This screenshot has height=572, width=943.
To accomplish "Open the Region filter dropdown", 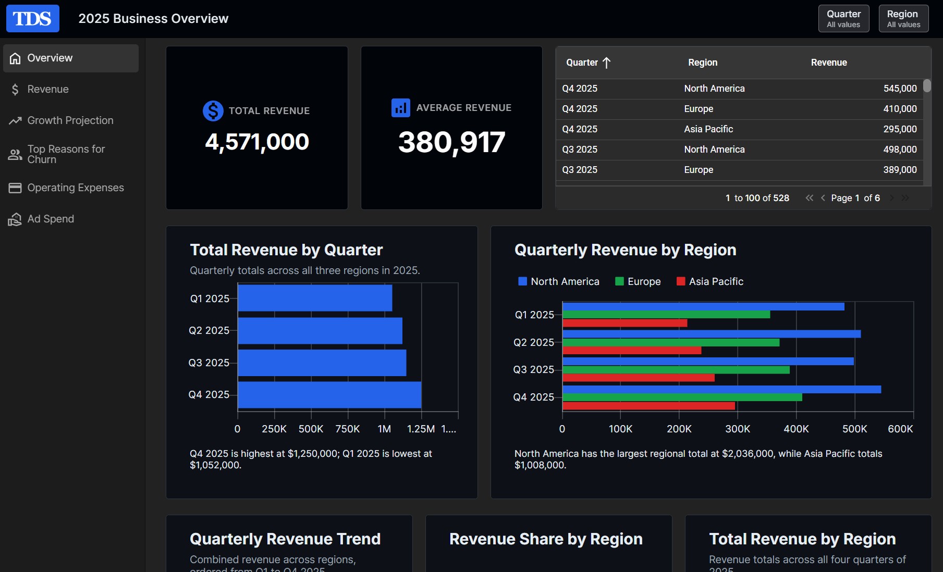I will point(903,19).
